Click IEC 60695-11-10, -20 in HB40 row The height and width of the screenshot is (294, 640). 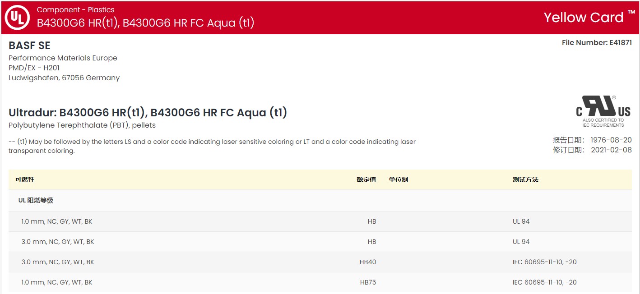coord(545,262)
